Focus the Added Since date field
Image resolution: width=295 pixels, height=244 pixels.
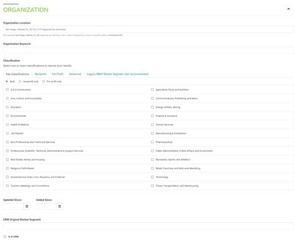point(46,207)
